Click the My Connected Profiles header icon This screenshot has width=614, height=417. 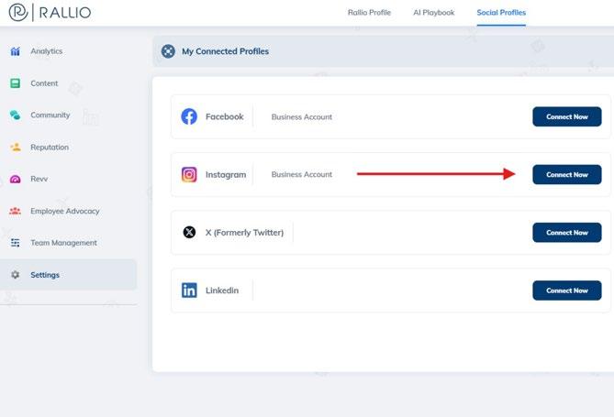[x=168, y=51]
